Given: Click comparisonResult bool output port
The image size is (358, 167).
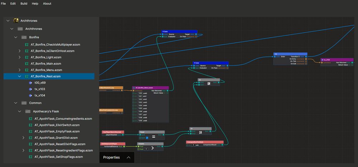Looking at the screenshot, I should (222, 145).
